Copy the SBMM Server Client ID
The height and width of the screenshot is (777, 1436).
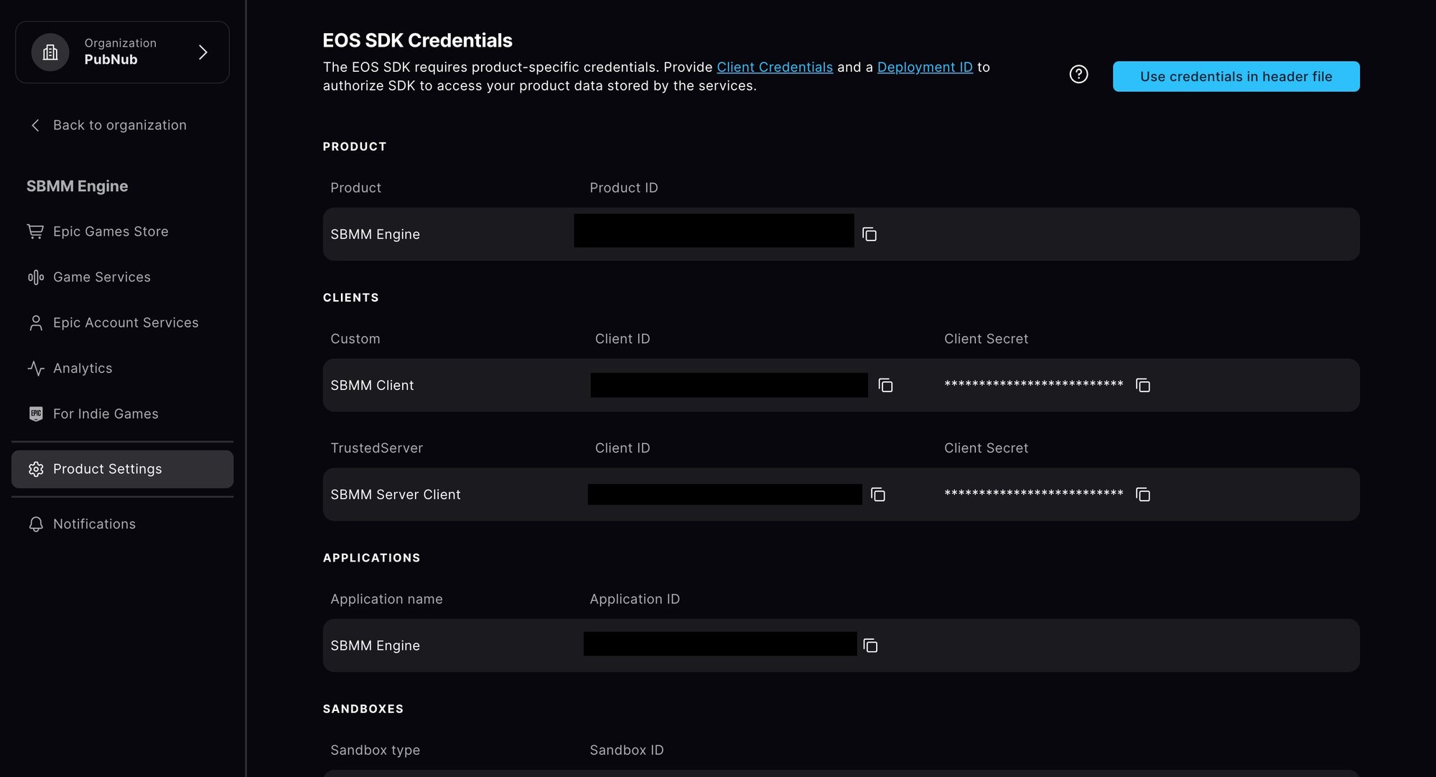877,495
